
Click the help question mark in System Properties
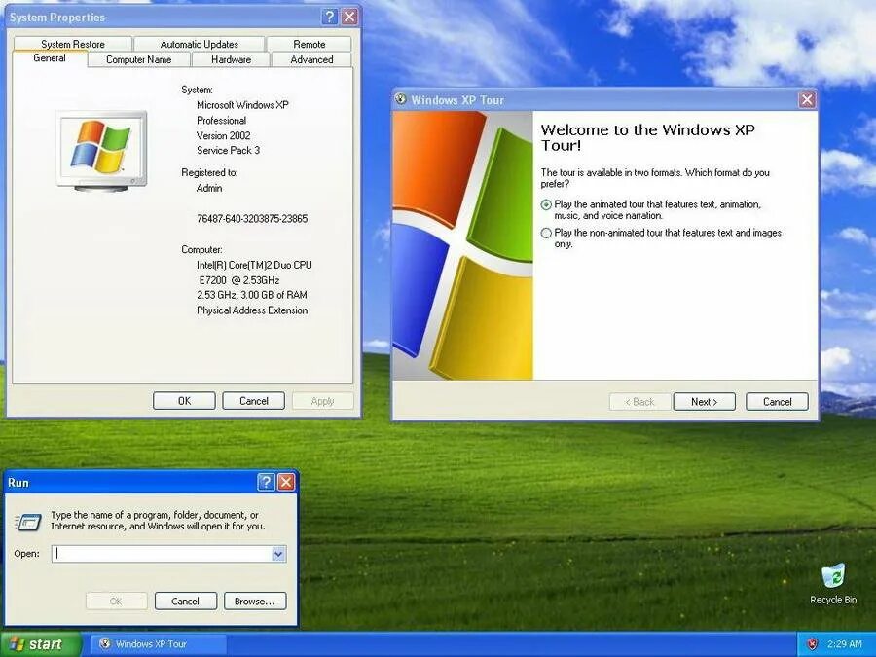[x=330, y=17]
